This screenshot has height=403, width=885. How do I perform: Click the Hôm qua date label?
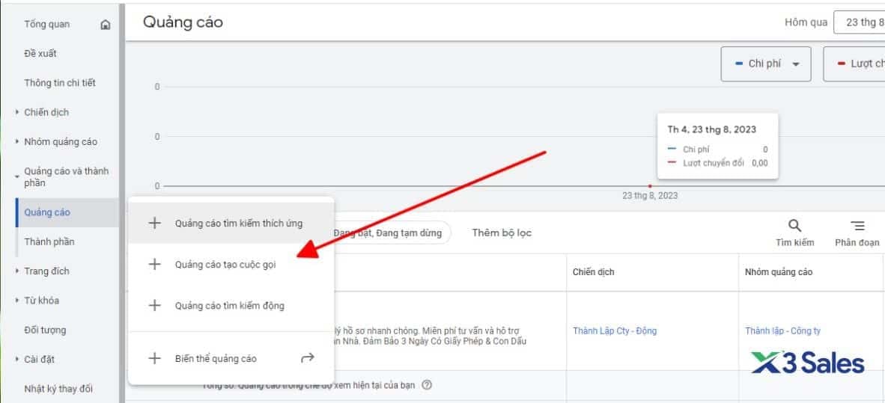(806, 22)
